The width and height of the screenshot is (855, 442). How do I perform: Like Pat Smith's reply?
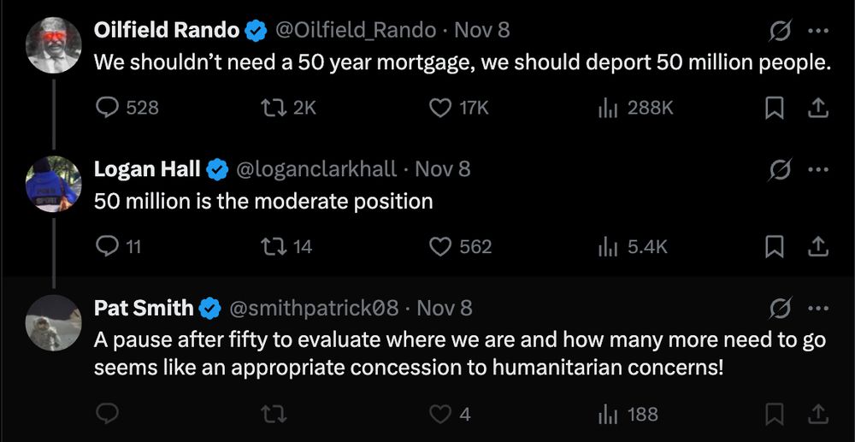439,415
